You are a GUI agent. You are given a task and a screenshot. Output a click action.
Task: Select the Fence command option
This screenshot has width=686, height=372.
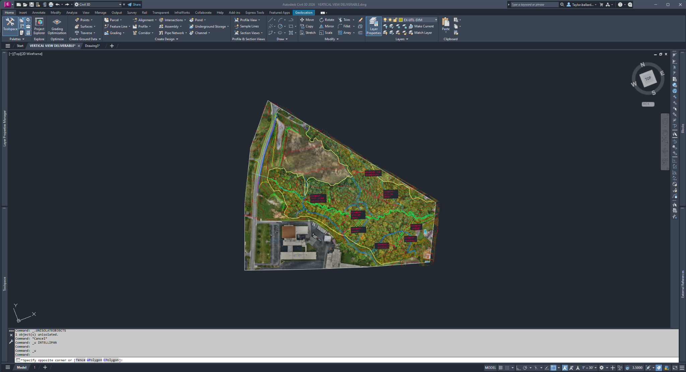point(80,360)
